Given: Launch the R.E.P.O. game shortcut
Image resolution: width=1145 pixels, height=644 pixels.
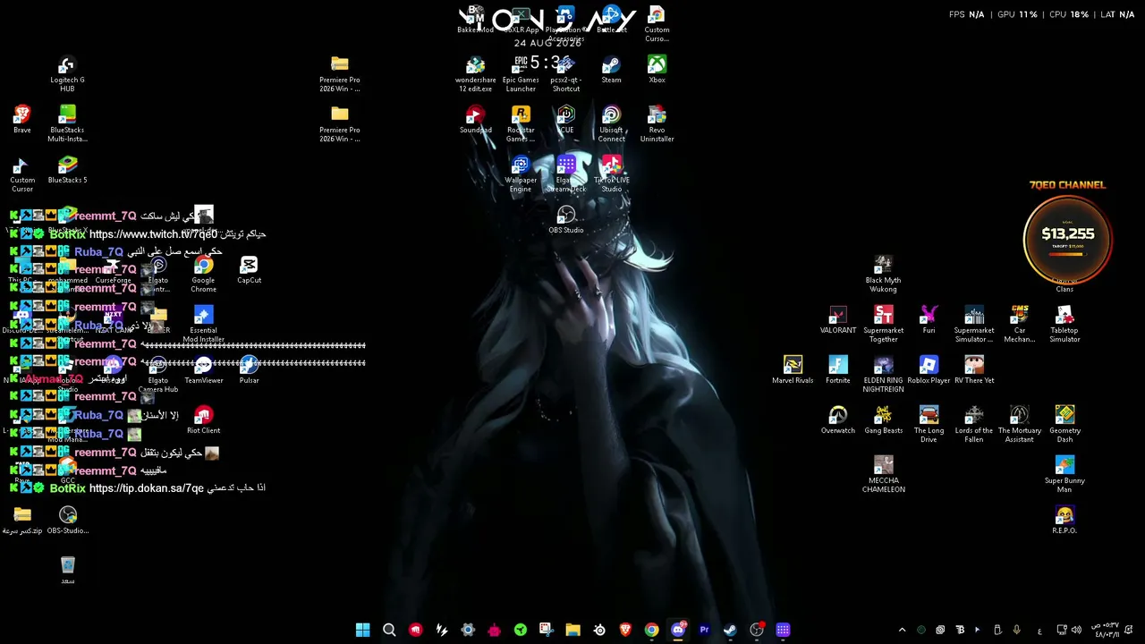Looking at the screenshot, I should coord(1064,521).
